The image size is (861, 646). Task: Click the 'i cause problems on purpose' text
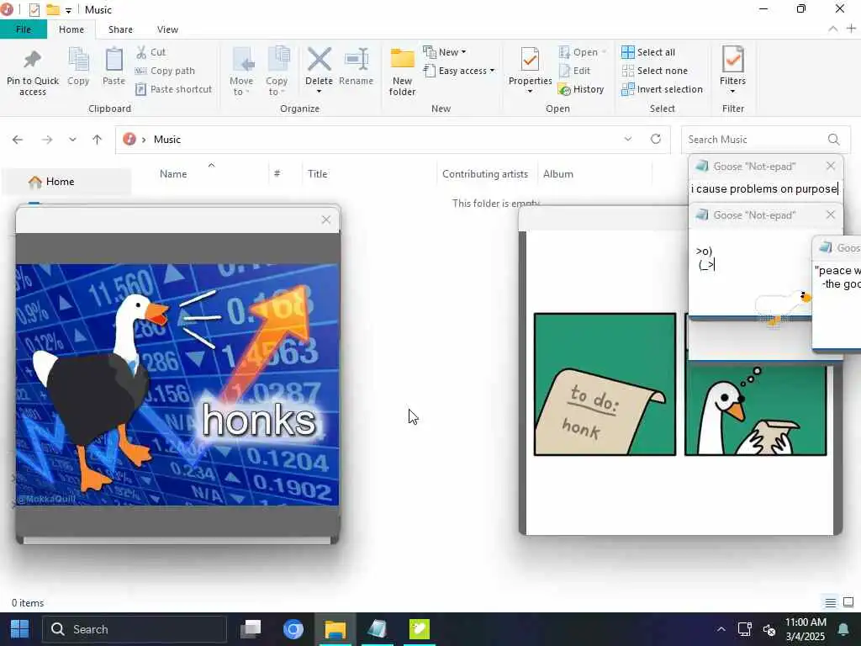pyautogui.click(x=763, y=189)
